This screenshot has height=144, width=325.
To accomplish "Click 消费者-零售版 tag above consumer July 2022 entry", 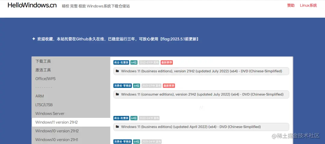I will click(122, 86).
